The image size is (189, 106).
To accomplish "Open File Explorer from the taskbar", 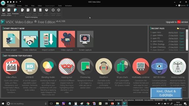I will (57, 103).
